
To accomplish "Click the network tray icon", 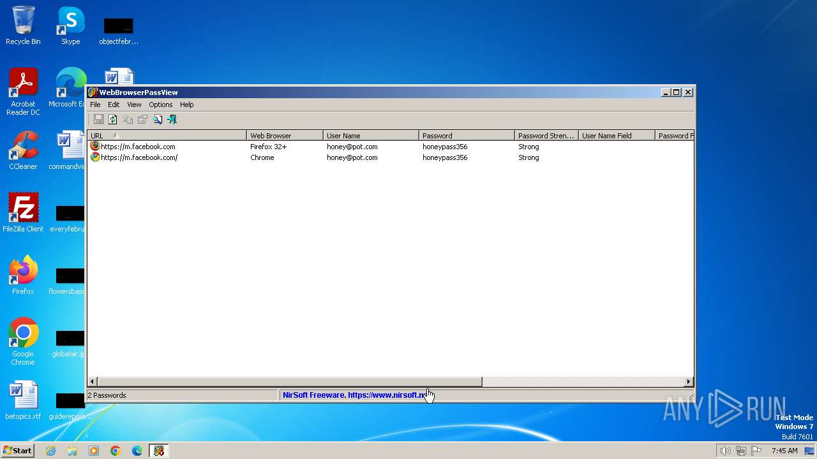I will [x=741, y=451].
